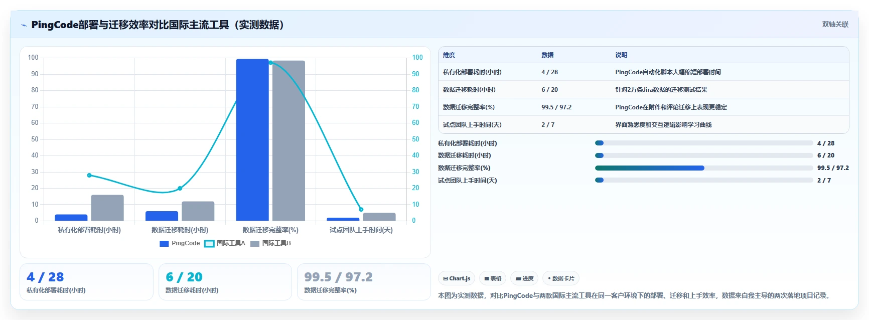
Task: Click the 进度 tag chip
Action: (524, 278)
